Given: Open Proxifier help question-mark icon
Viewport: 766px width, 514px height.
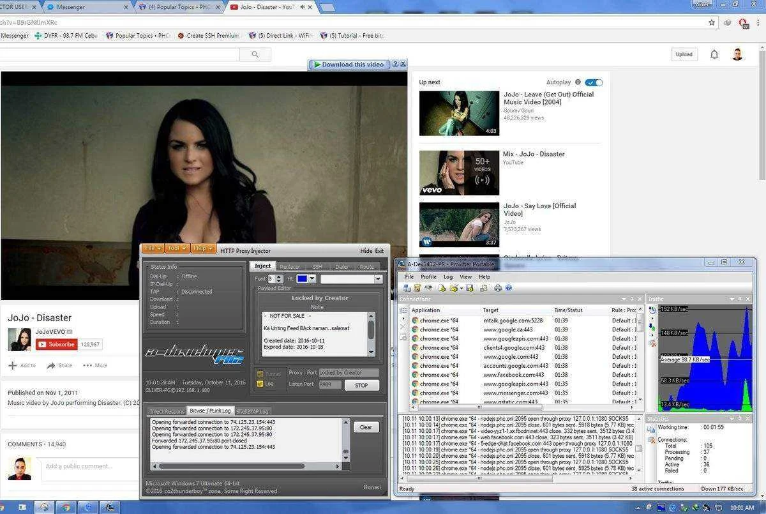Looking at the screenshot, I should (509, 288).
